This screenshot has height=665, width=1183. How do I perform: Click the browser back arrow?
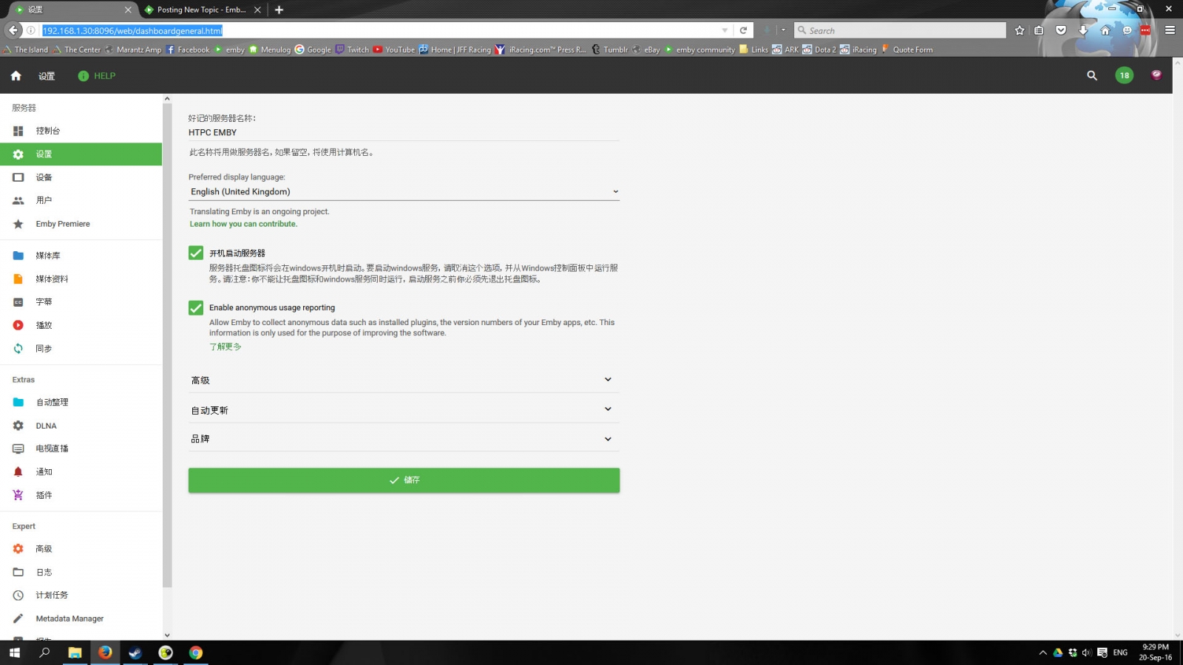click(x=13, y=30)
